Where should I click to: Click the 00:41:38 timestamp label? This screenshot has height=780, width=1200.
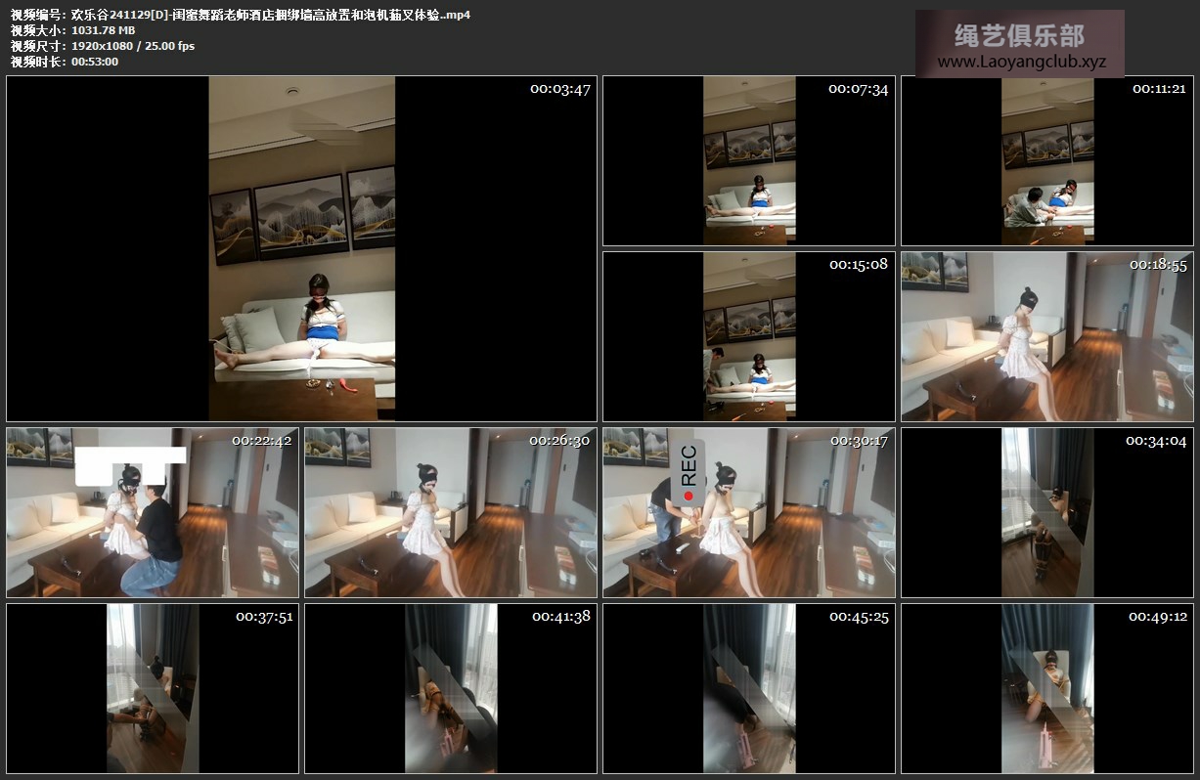pos(560,617)
